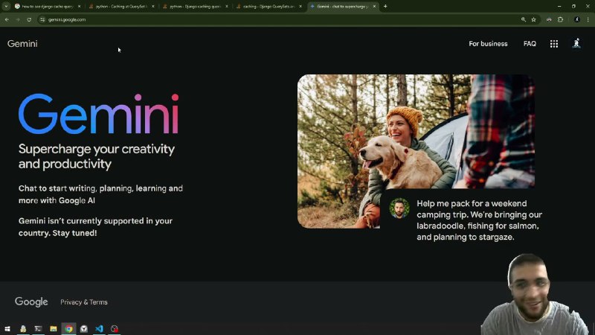
Task: Close the 'python - Caching at QuerySet' tab
Action: 153,6
